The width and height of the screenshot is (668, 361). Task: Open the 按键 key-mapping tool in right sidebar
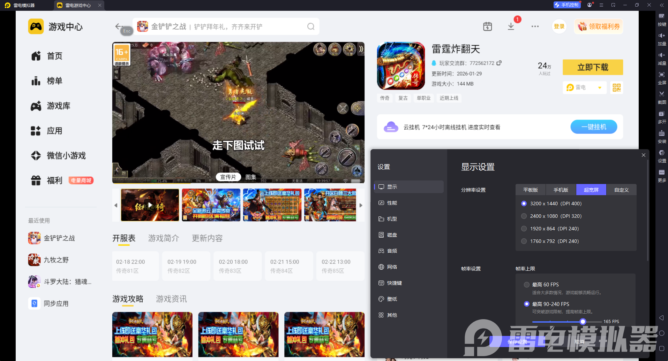pyautogui.click(x=662, y=19)
